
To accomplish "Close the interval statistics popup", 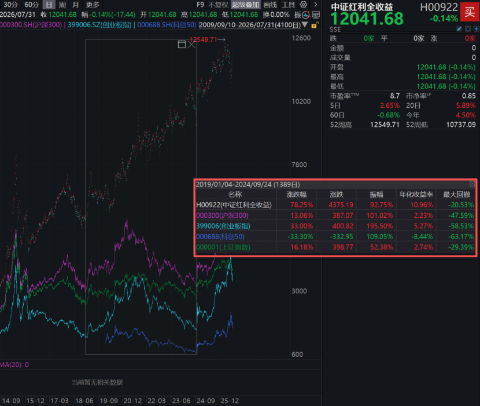I will 472,184.
